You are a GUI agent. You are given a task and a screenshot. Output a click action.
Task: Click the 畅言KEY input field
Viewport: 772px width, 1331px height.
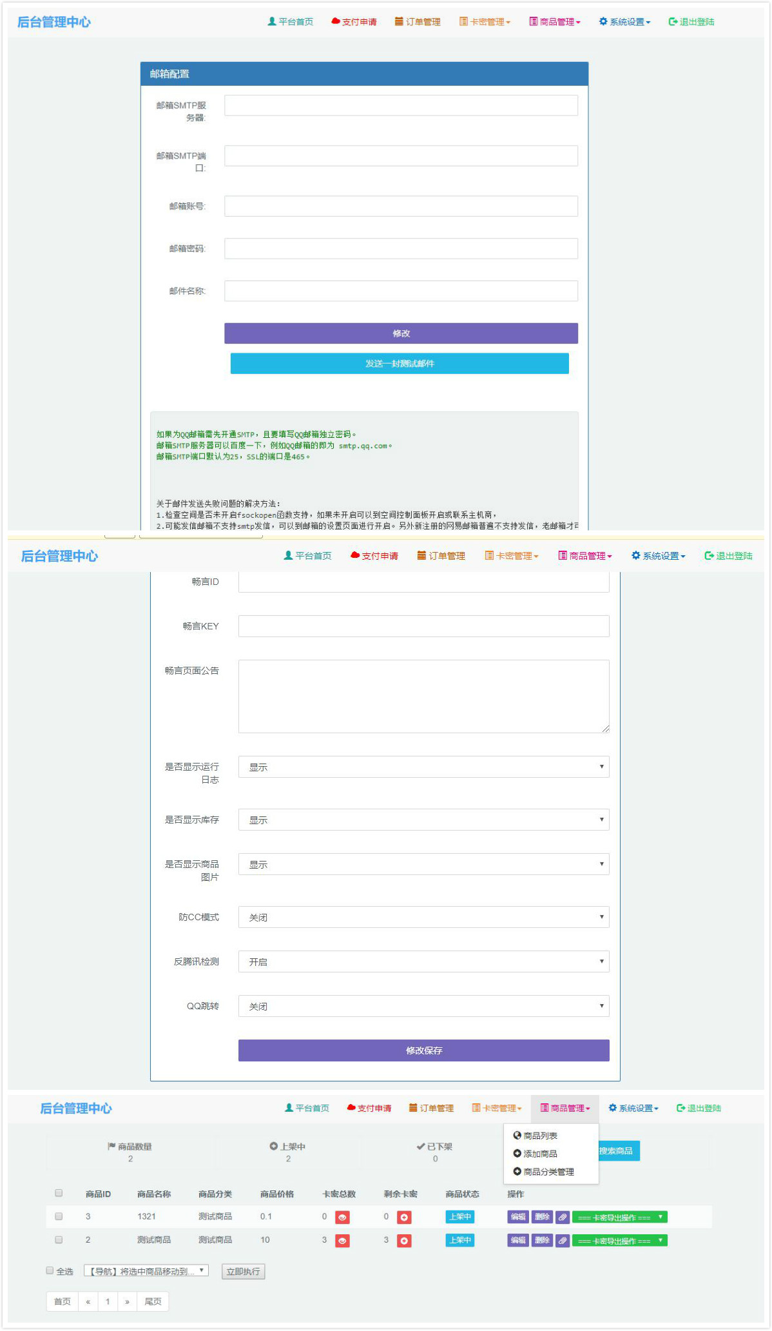point(423,626)
